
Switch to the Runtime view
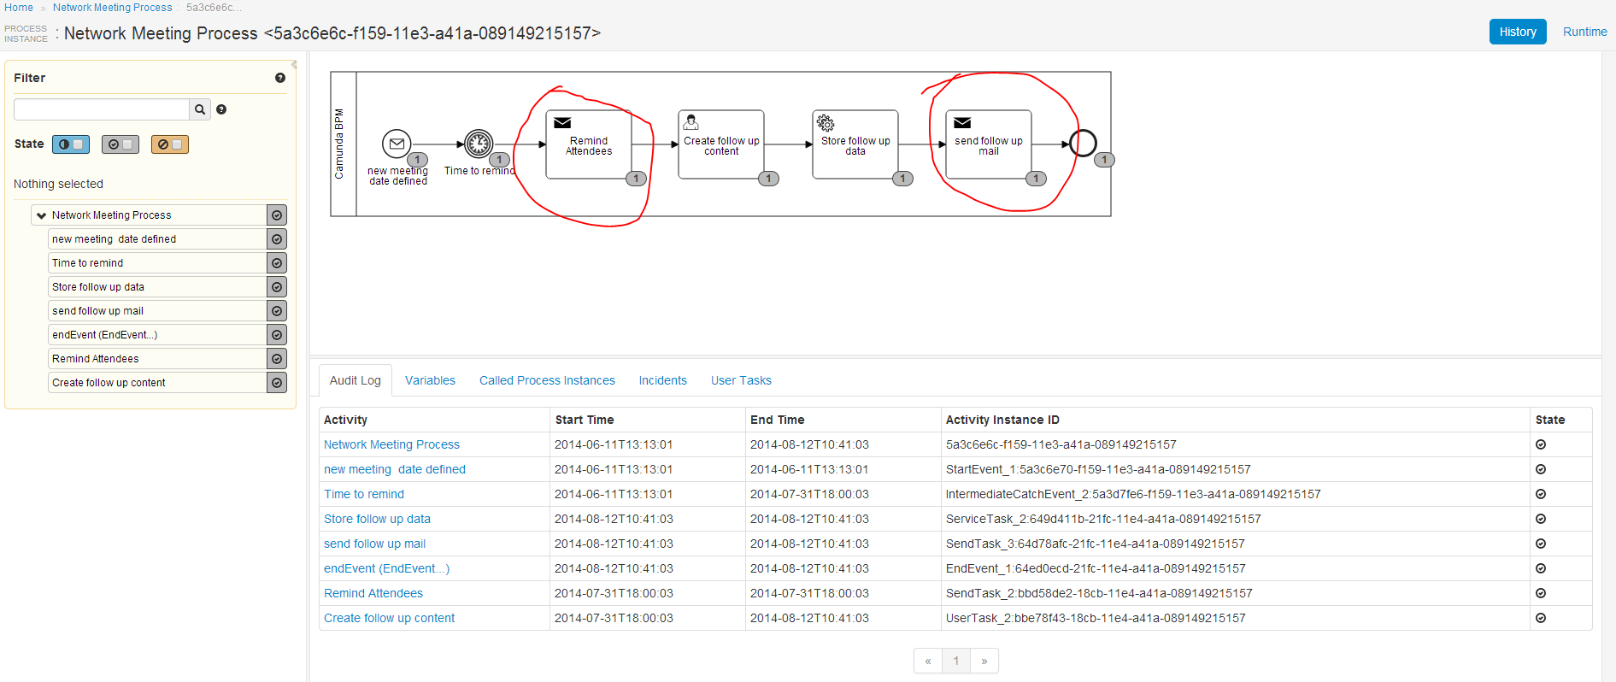1584,32
